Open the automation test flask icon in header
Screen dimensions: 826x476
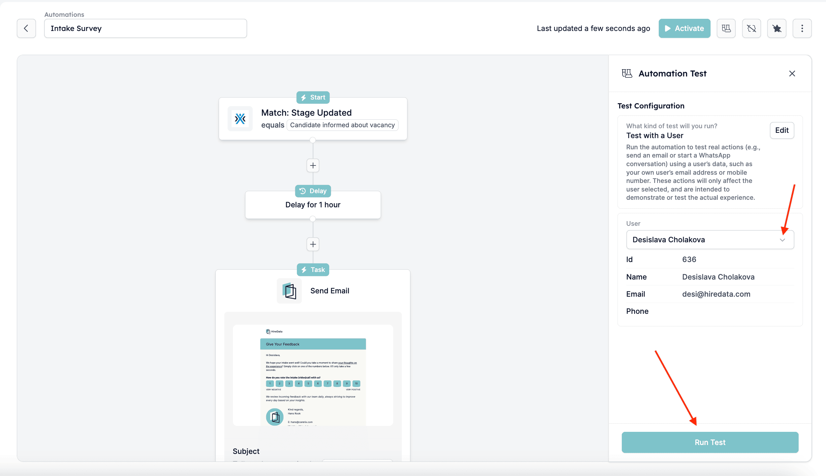click(726, 28)
